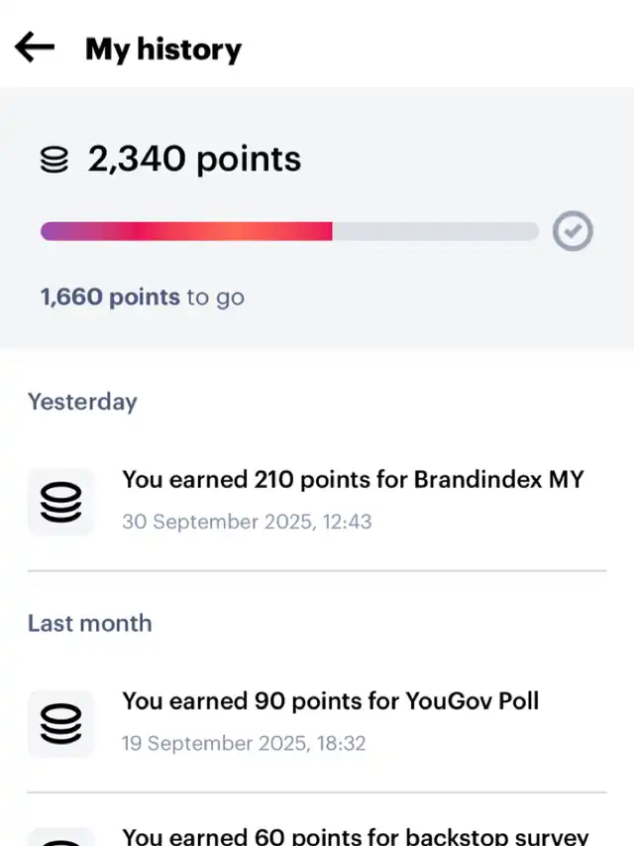Image resolution: width=634 pixels, height=846 pixels.
Task: Open the YouGov Poll 90 points entry
Action: coord(330,701)
